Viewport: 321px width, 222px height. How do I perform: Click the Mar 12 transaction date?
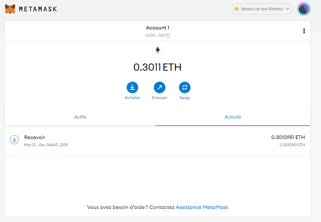tap(30, 145)
